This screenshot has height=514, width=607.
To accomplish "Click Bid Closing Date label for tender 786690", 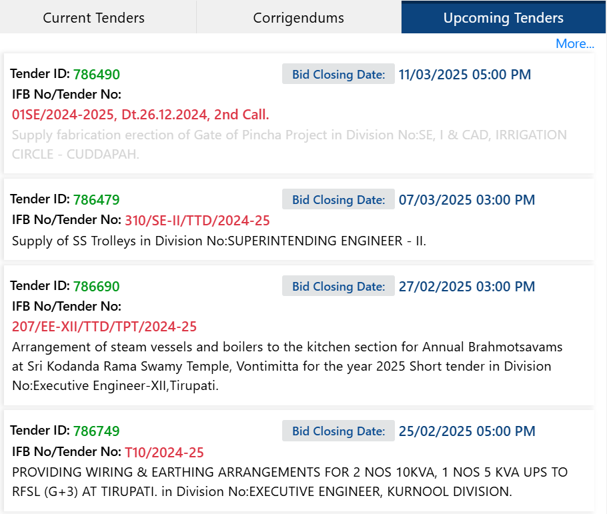I will (x=338, y=286).
